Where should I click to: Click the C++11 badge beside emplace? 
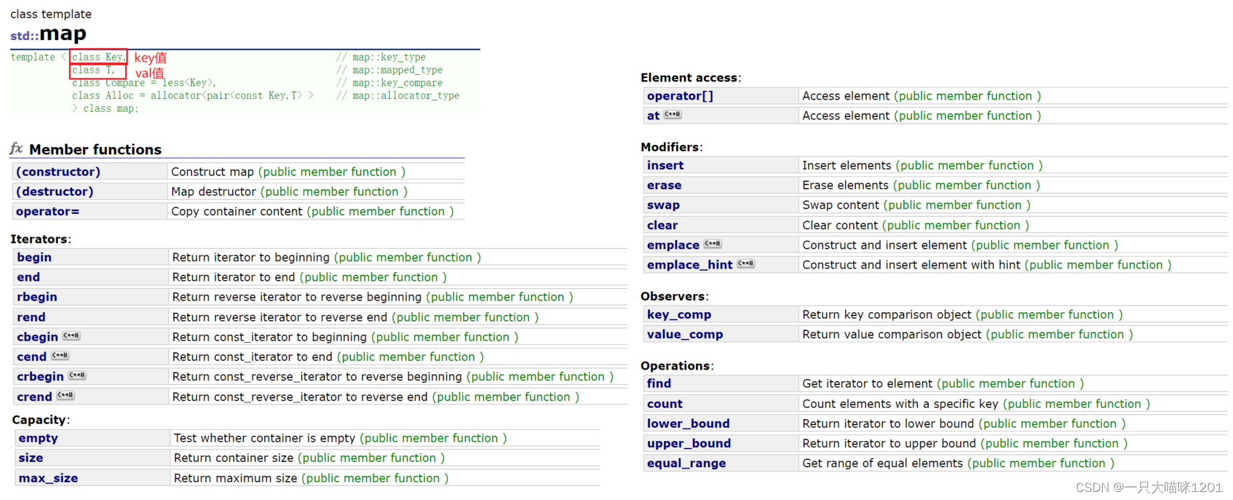pyautogui.click(x=713, y=244)
